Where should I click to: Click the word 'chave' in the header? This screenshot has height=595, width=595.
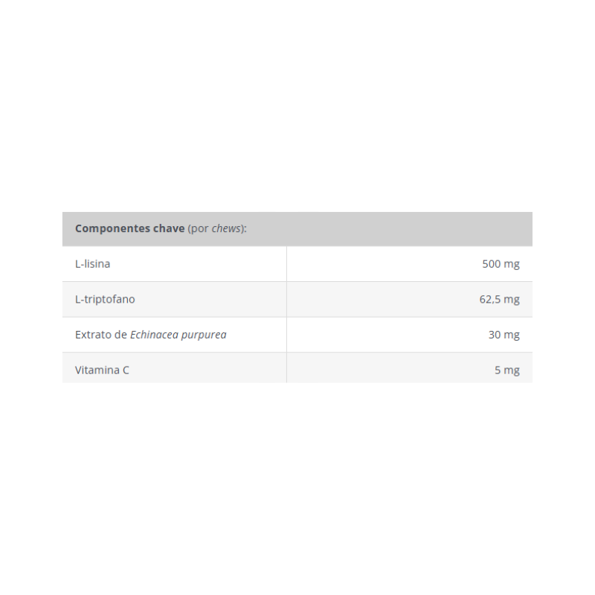(169, 228)
